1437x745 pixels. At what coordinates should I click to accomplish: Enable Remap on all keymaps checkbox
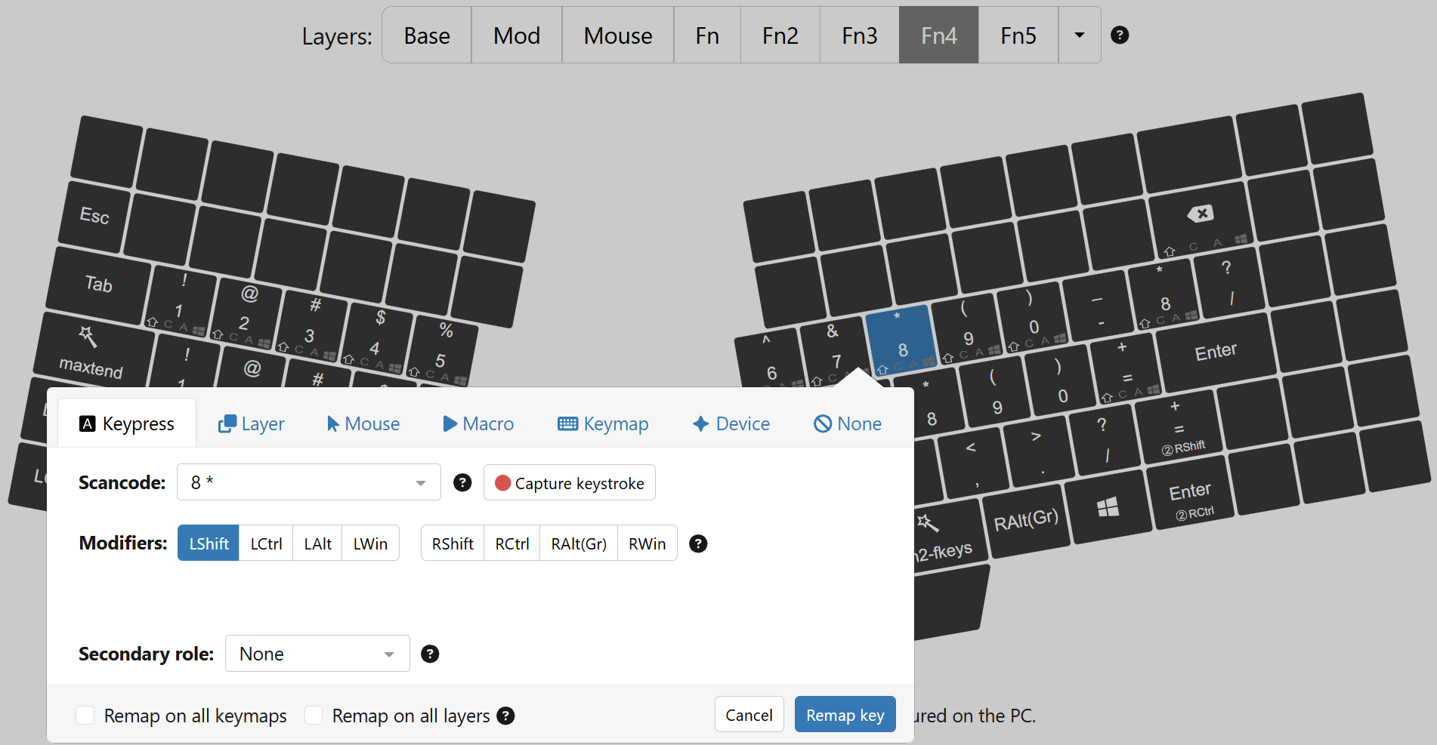[x=85, y=716]
